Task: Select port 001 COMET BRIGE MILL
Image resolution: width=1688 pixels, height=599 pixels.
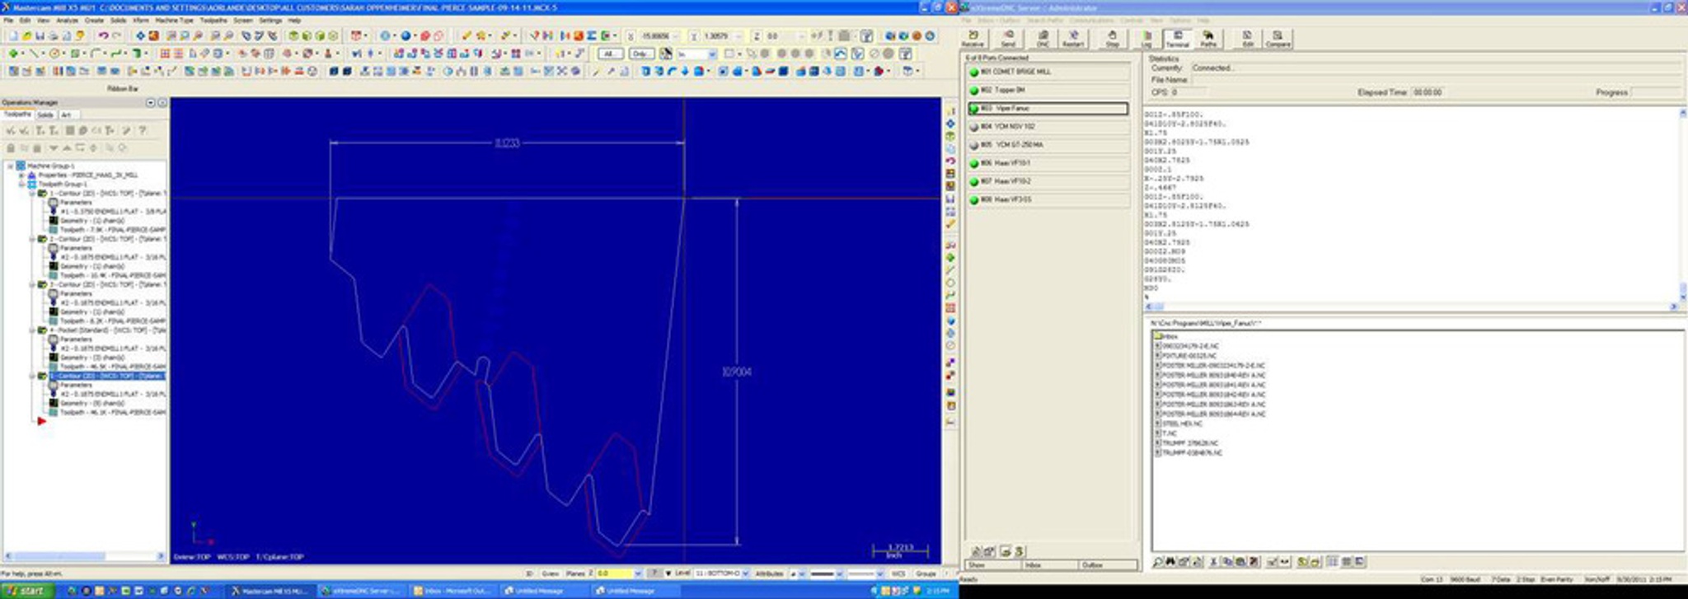Action: click(x=1048, y=72)
